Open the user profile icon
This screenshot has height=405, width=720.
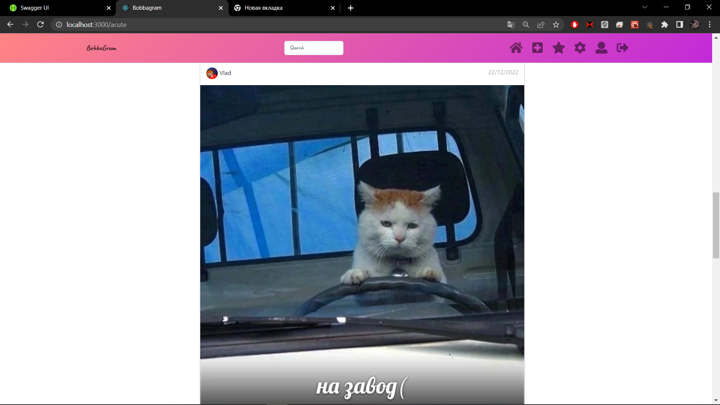pos(601,48)
